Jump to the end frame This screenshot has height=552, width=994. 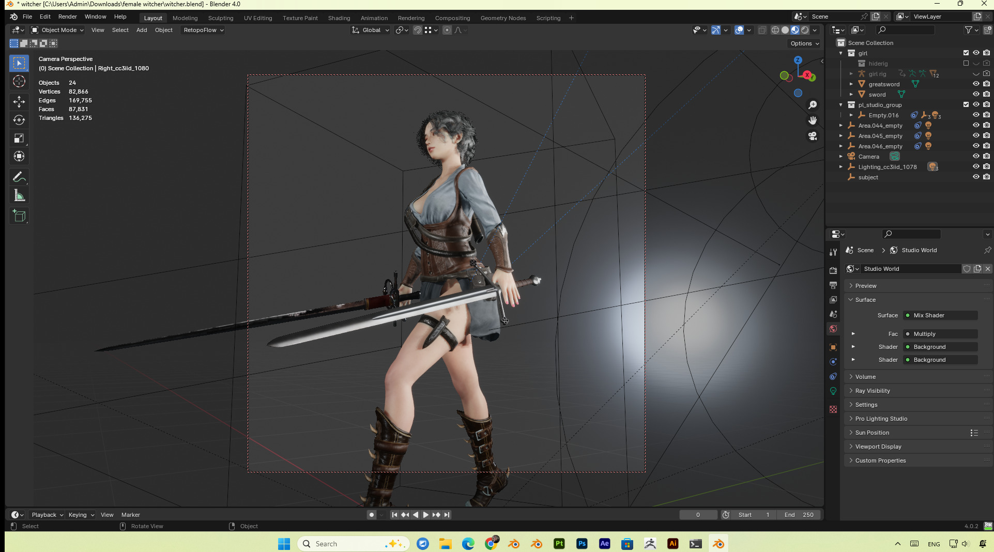click(x=447, y=515)
